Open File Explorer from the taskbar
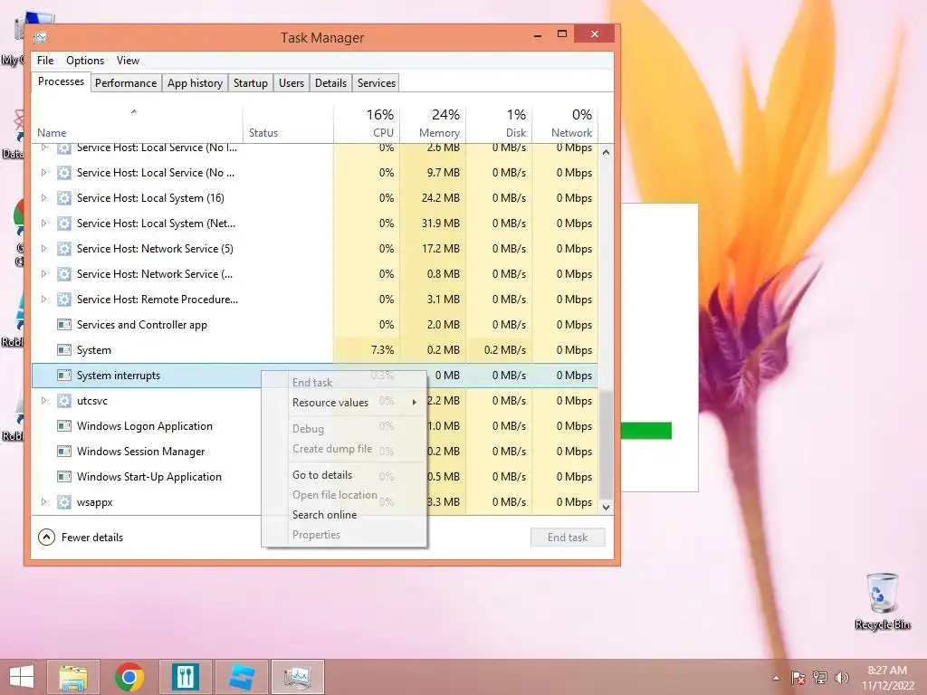The height and width of the screenshot is (695, 927). click(x=72, y=677)
